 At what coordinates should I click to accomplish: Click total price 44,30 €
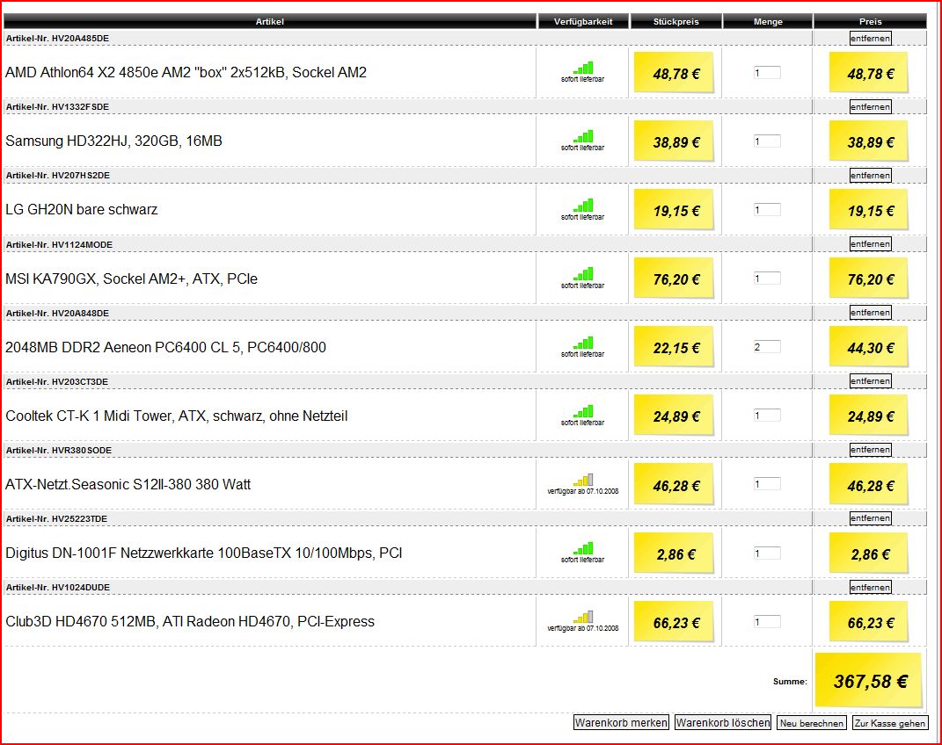871,348
